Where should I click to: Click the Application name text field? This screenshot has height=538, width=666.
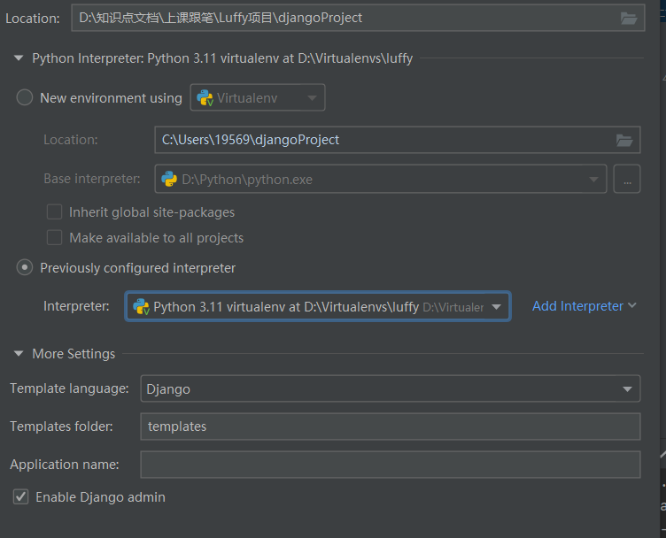[x=390, y=465]
